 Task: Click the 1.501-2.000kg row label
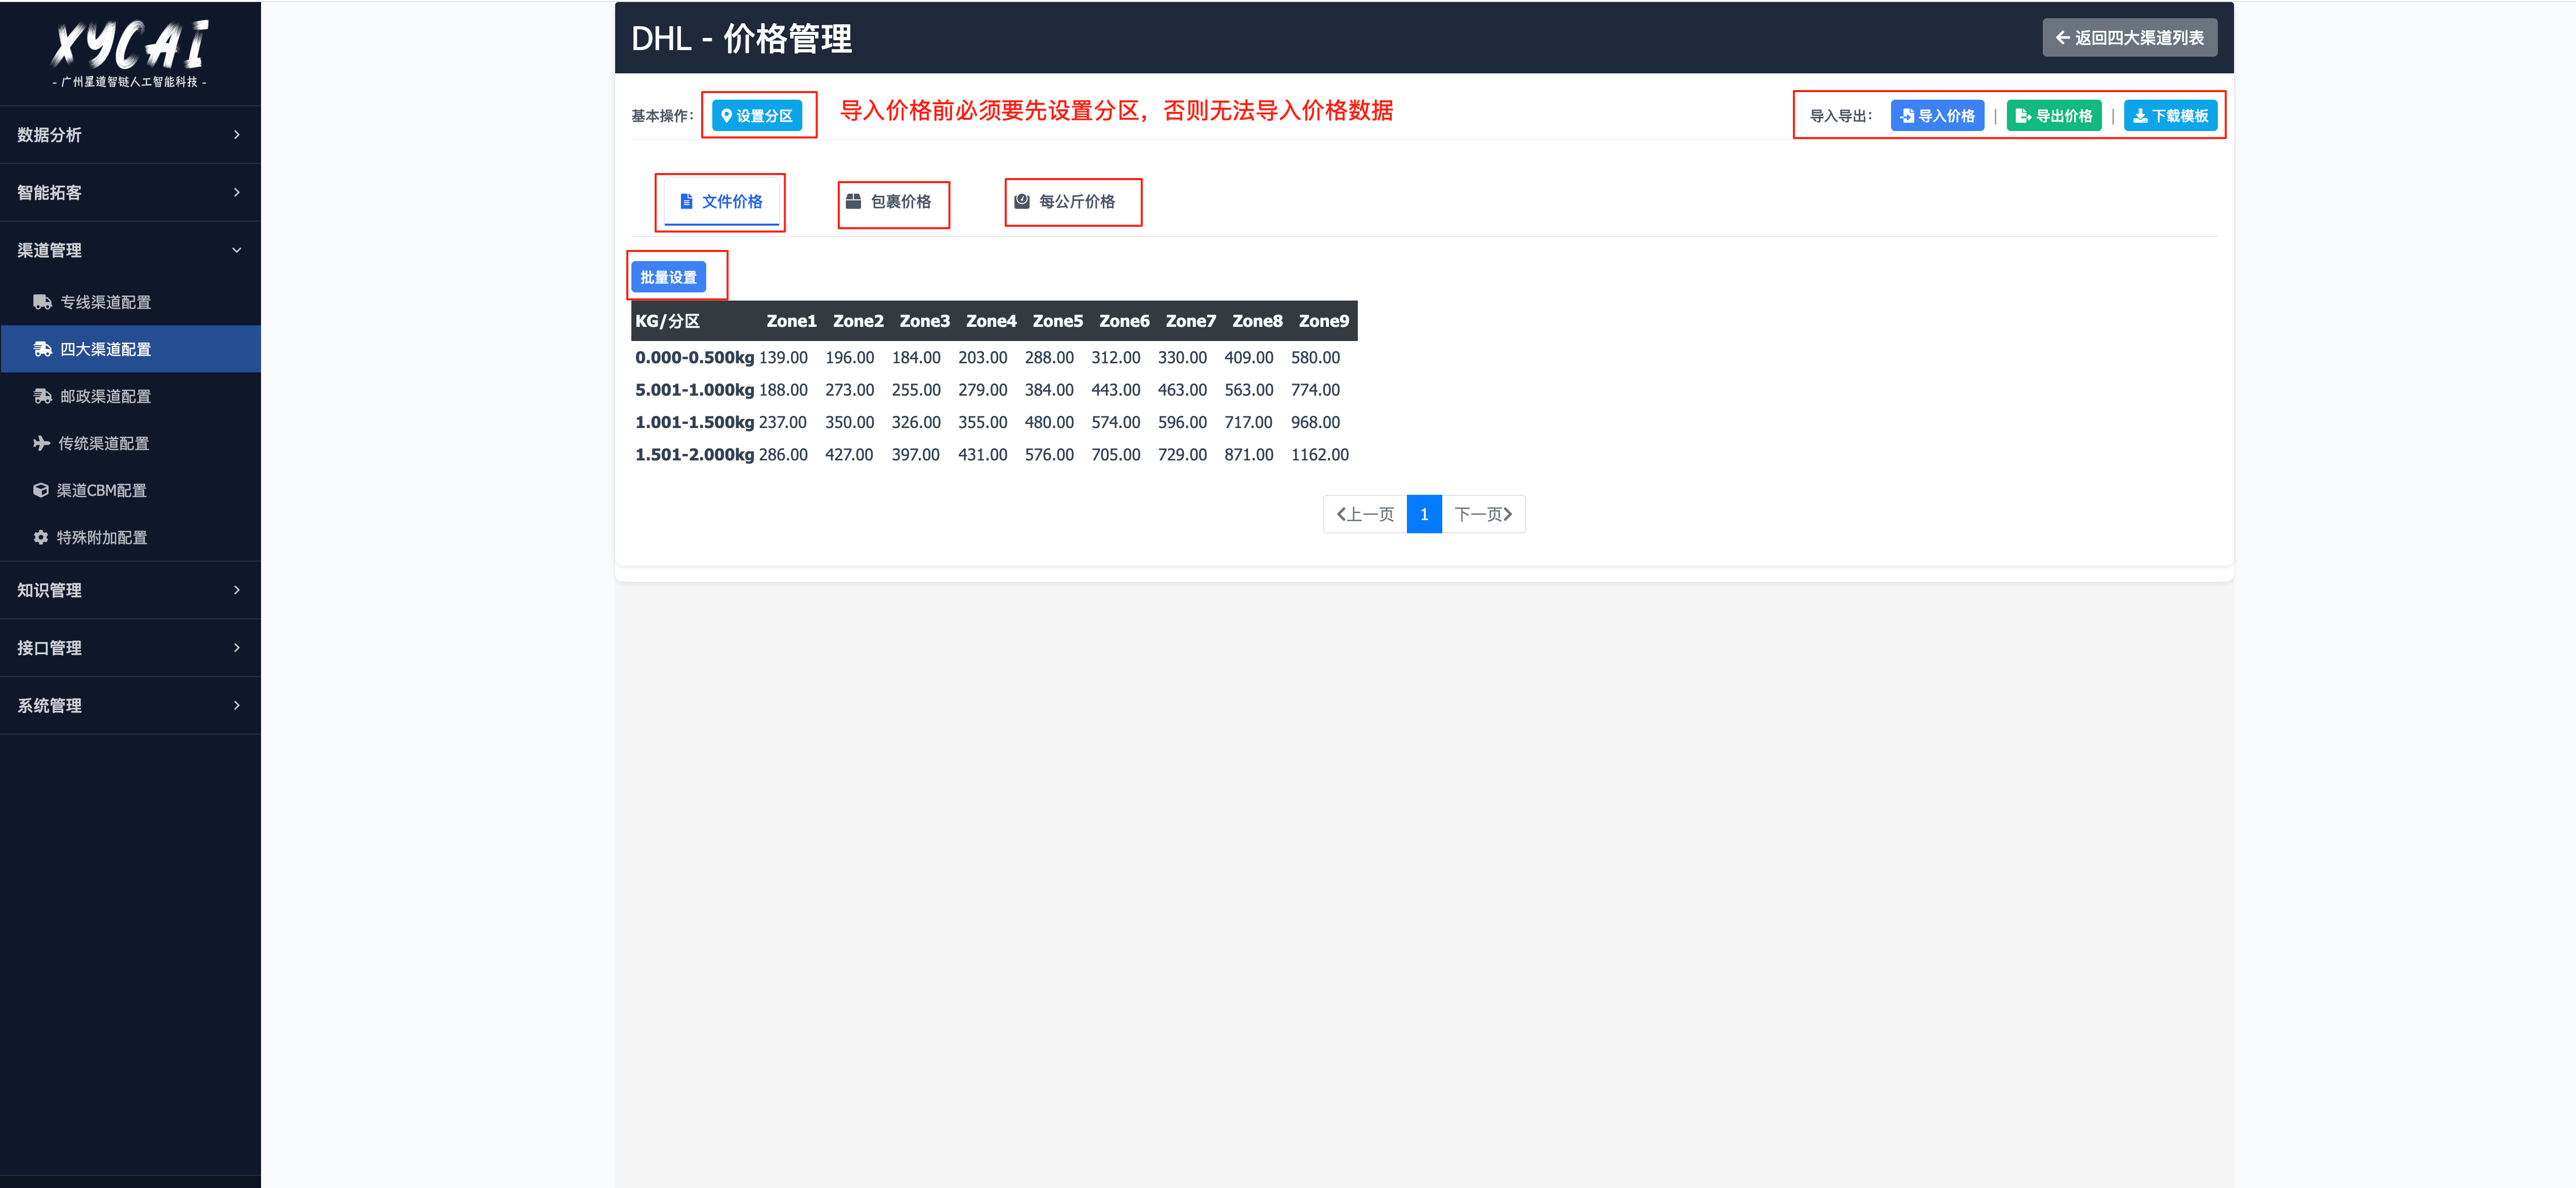[695, 454]
